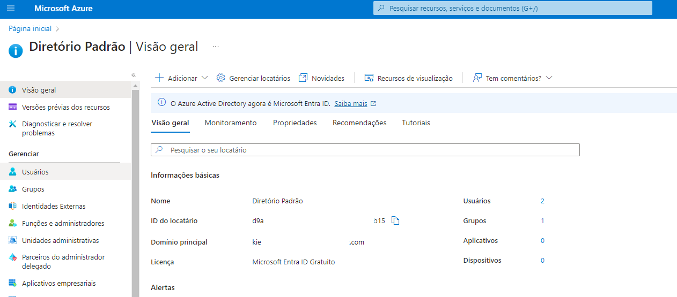677x297 pixels.
Task: Click the Gerenciar section heading
Action: pos(24,154)
